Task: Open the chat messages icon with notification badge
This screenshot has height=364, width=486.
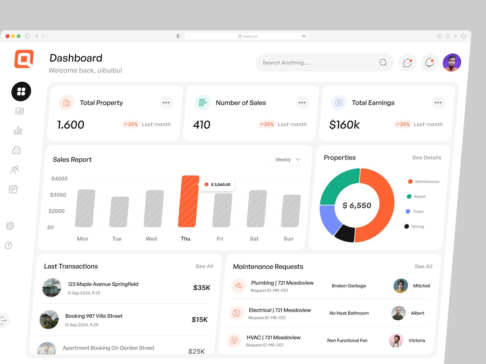Action: click(407, 62)
